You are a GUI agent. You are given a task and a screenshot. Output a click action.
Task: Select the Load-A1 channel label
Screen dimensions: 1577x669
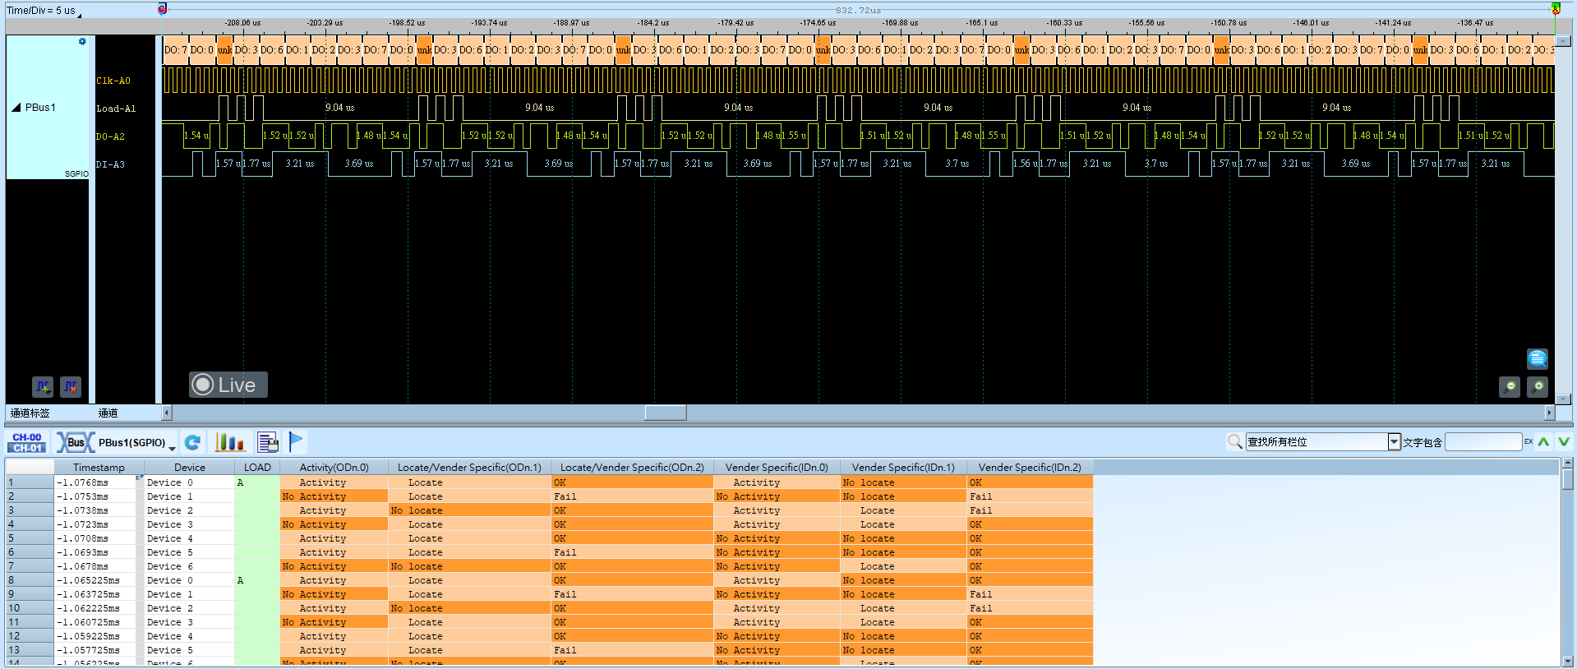tap(116, 108)
